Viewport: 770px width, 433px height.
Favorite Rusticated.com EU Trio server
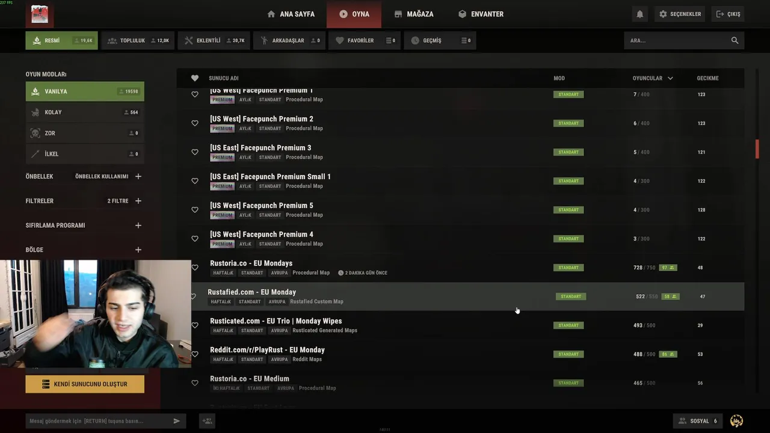pos(194,325)
